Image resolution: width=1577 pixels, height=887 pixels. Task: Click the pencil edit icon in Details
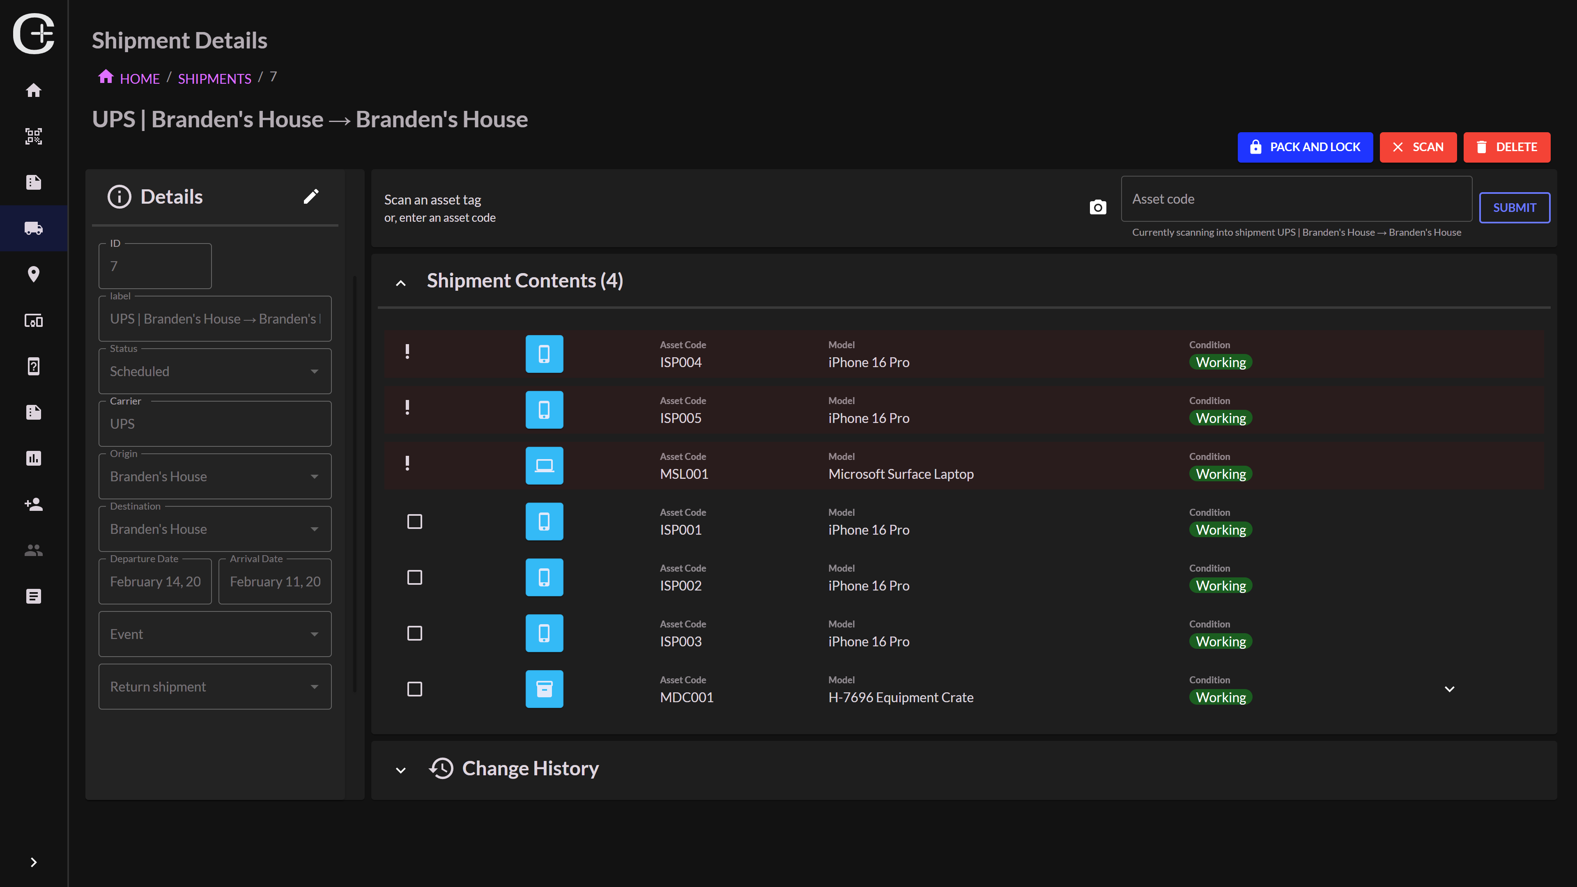311,197
